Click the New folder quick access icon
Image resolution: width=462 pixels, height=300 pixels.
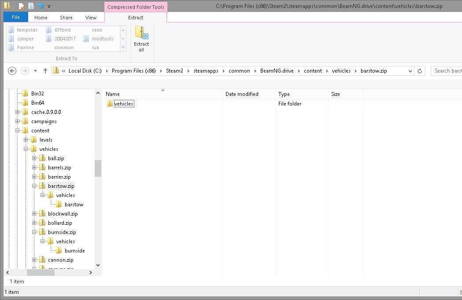coord(31,6)
